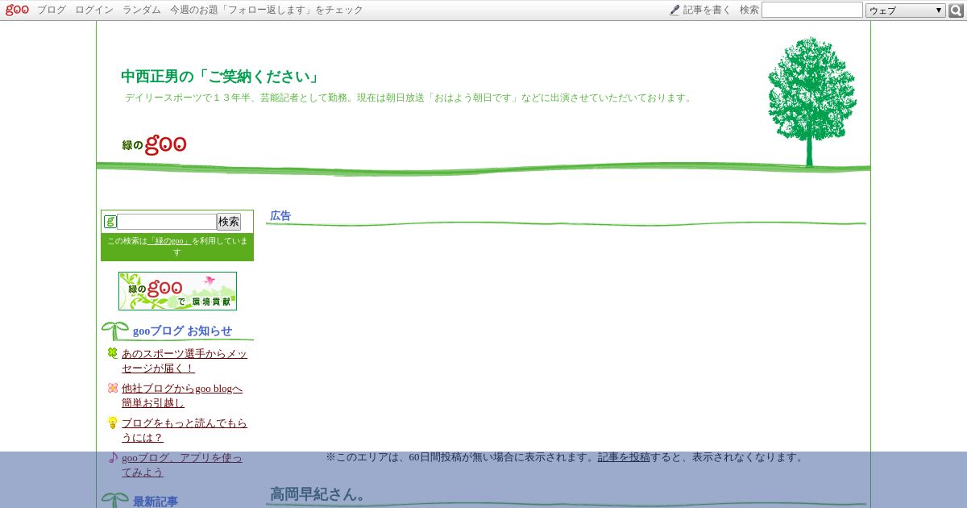Expand the ウェブ search scope dropdown
This screenshot has width=967, height=508.
[x=906, y=10]
